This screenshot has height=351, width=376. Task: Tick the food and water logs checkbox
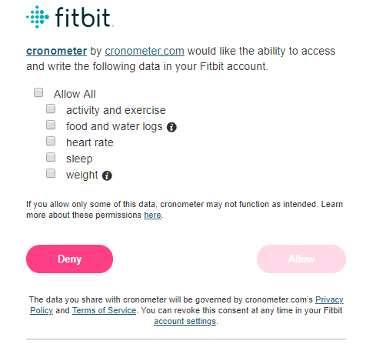tap(51, 125)
